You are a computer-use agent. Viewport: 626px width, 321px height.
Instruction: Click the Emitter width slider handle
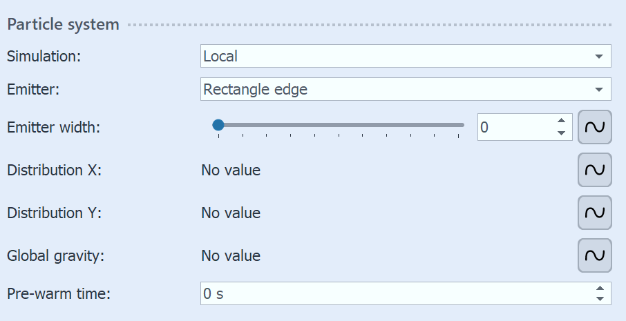[218, 125]
